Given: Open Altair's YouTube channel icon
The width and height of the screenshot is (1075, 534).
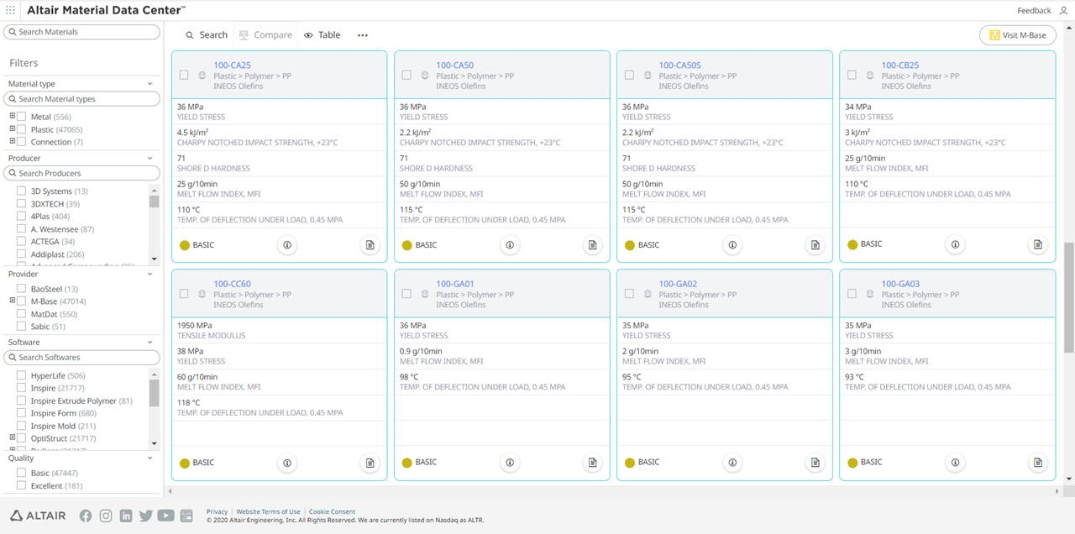Looking at the screenshot, I should (165, 516).
